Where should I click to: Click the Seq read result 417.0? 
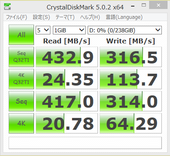tap(67, 101)
